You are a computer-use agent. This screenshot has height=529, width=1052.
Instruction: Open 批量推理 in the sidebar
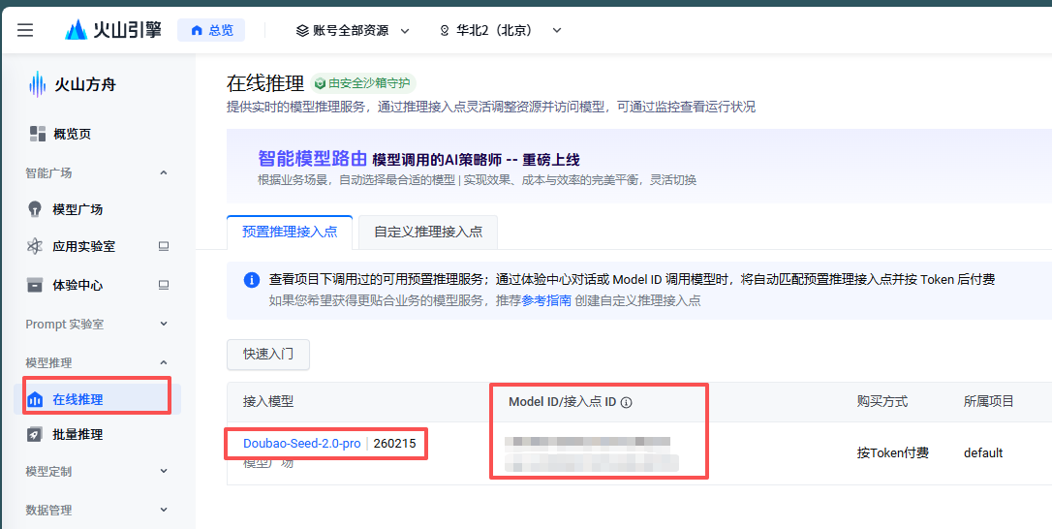(x=77, y=434)
